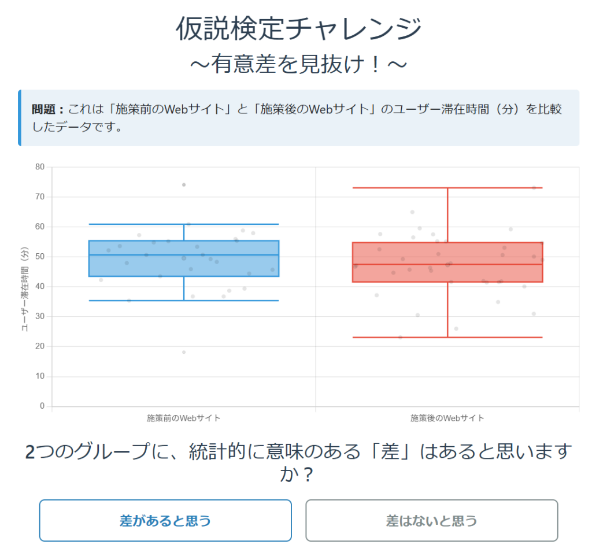Click the blue plot's lower whisker cap at 35
Image resolution: width=592 pixels, height=552 pixels.
[184, 301]
